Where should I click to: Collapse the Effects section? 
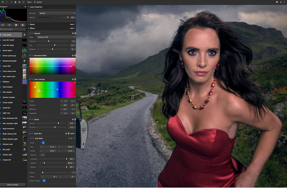tap(29, 28)
